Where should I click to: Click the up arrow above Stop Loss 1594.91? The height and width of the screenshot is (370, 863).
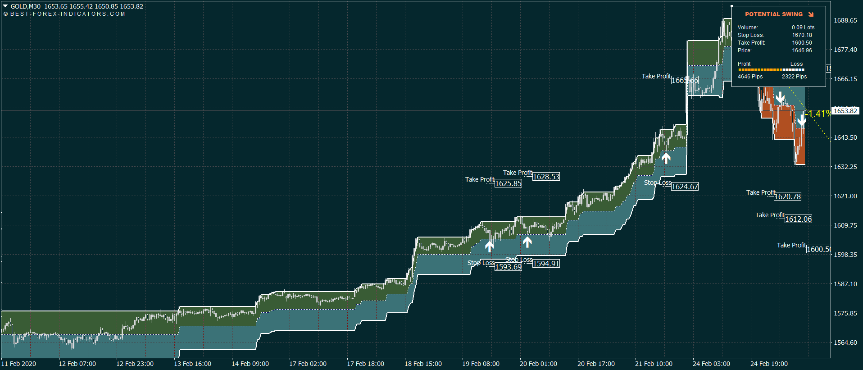527,242
